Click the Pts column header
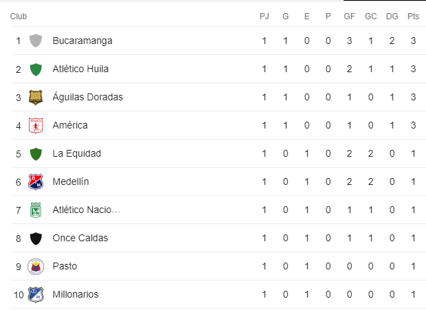The height and width of the screenshot is (310, 426). tap(413, 16)
